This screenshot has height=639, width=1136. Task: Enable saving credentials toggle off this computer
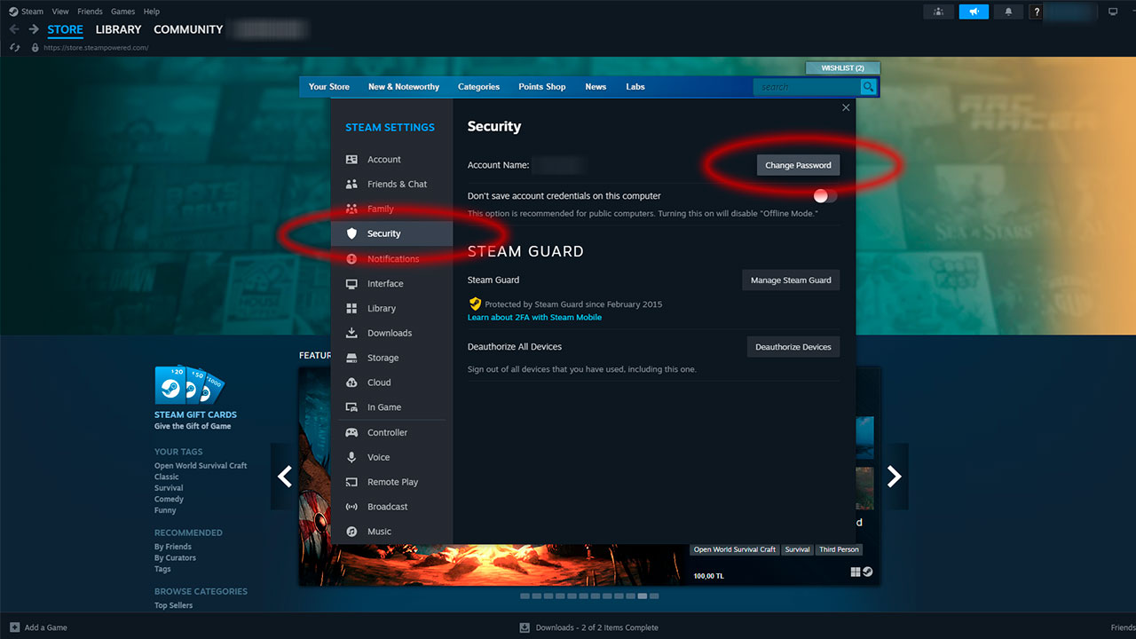pyautogui.click(x=824, y=195)
